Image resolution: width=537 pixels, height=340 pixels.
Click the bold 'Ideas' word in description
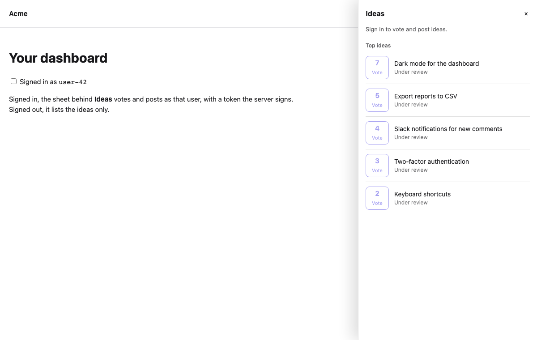pyautogui.click(x=103, y=99)
